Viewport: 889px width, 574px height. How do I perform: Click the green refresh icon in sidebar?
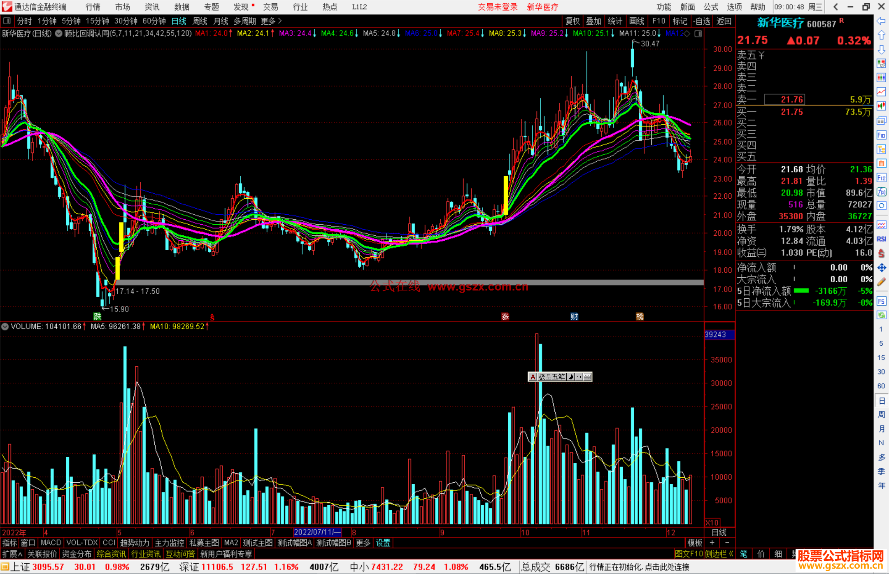coord(881,315)
